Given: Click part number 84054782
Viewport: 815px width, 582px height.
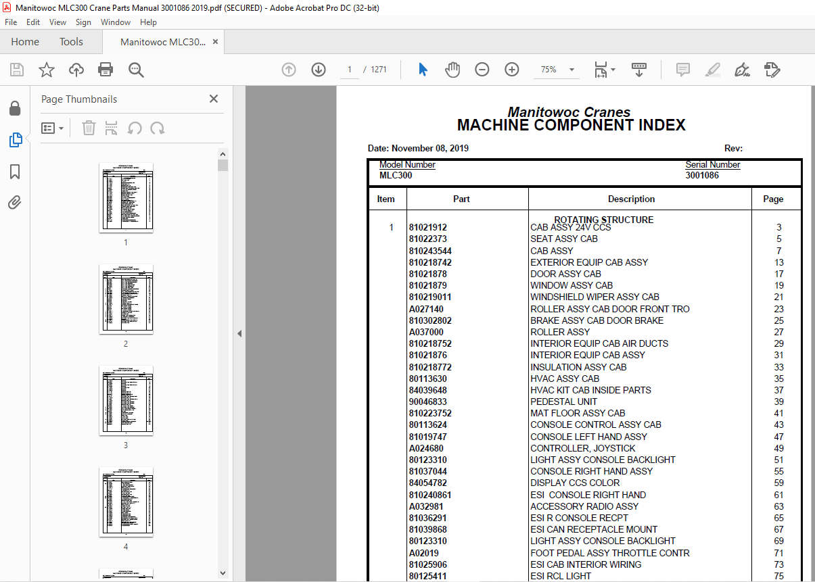Looking at the screenshot, I should (428, 483).
